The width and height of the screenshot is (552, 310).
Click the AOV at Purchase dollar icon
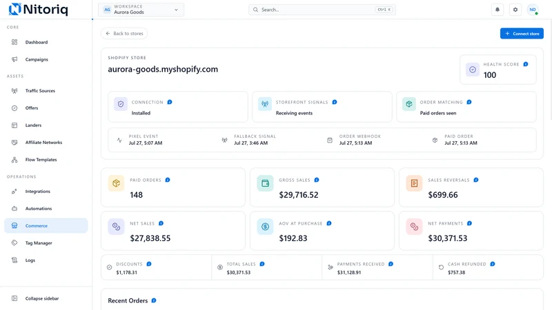point(265,227)
